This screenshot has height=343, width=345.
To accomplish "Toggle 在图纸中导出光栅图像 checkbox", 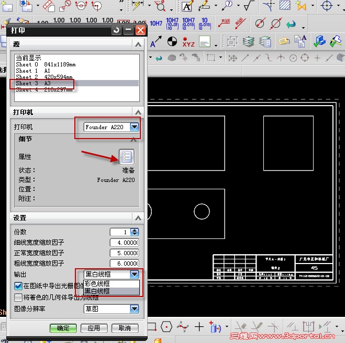I will pos(18,286).
